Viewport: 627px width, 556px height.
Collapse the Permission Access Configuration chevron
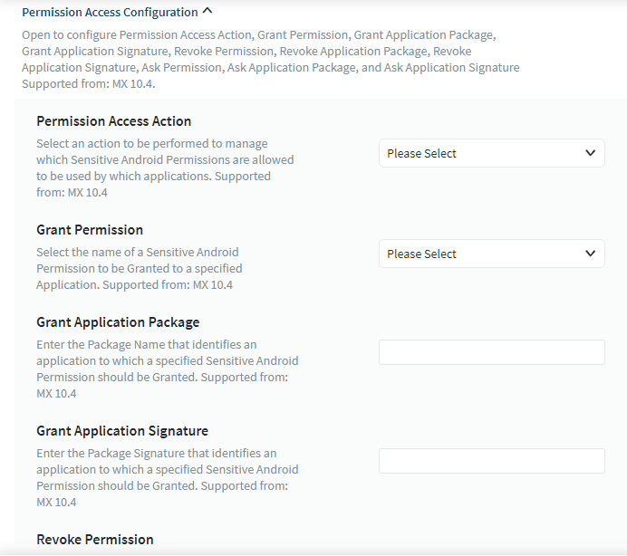(x=207, y=12)
